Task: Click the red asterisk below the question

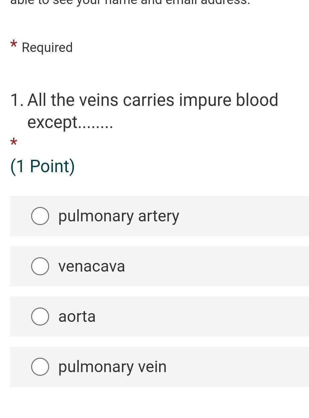Action: pos(14,142)
